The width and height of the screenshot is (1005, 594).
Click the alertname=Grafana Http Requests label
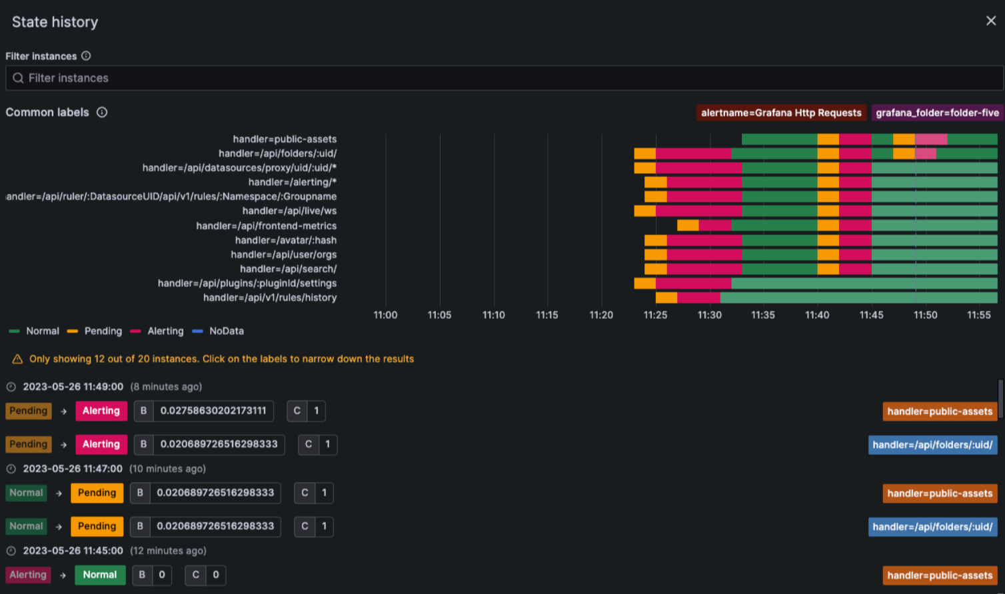[x=781, y=113]
